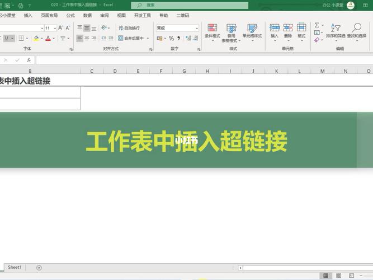Screen dimensions: 373x280
Task: Click the Increase Indent icon
Action: [x=111, y=38]
